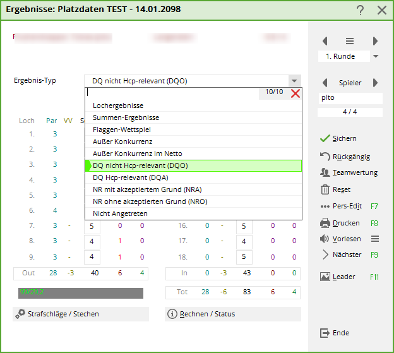Click the Drucken printer icon

click(x=325, y=223)
